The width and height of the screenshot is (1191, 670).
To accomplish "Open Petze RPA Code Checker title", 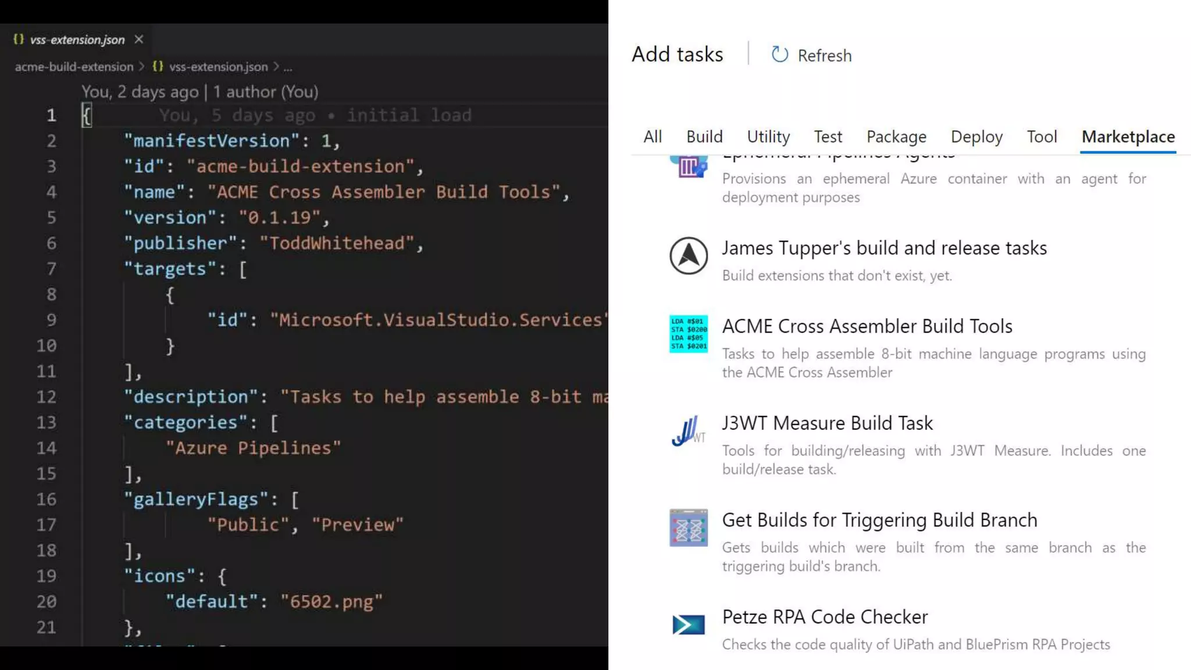I will (x=825, y=616).
